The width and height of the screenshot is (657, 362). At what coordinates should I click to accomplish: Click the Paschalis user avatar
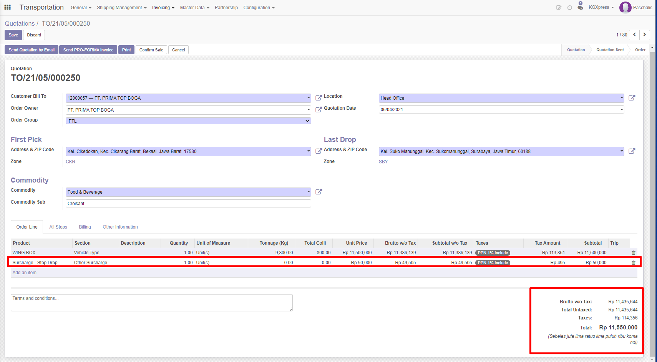[x=625, y=7]
